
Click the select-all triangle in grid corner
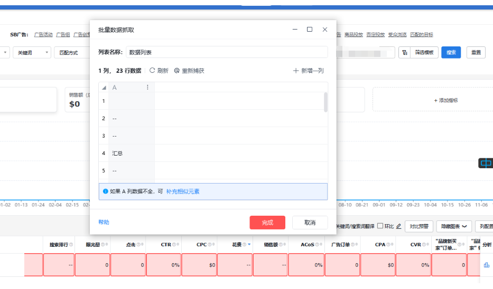coord(104,88)
